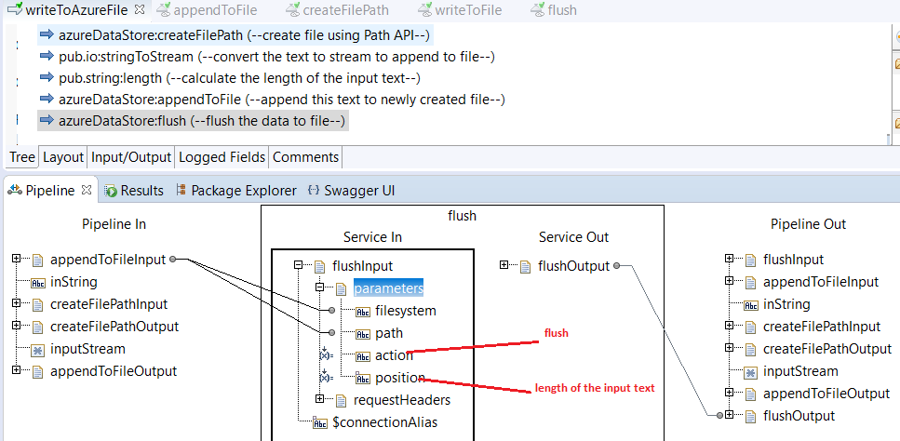Expand flushOutput in Service Out
The height and width of the screenshot is (441, 900).
point(504,265)
